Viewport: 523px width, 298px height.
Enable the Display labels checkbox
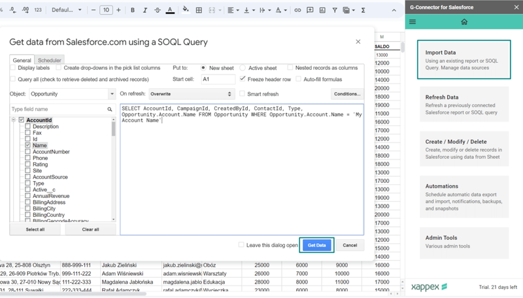(x=13, y=68)
